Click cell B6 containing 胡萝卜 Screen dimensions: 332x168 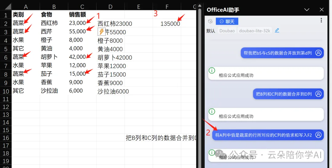coord(54,57)
